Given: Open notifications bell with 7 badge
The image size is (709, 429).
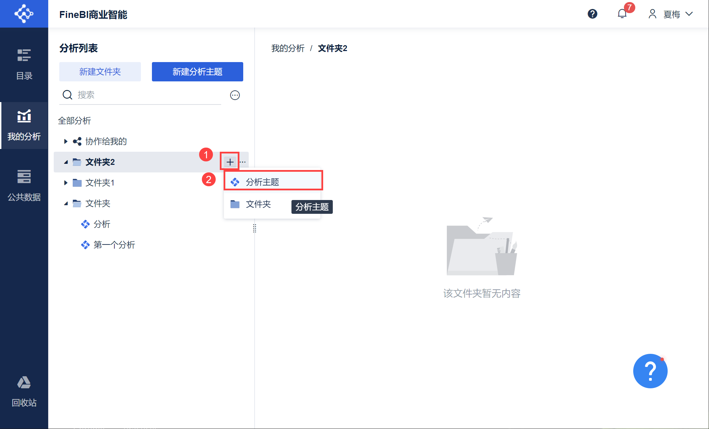Looking at the screenshot, I should [622, 14].
